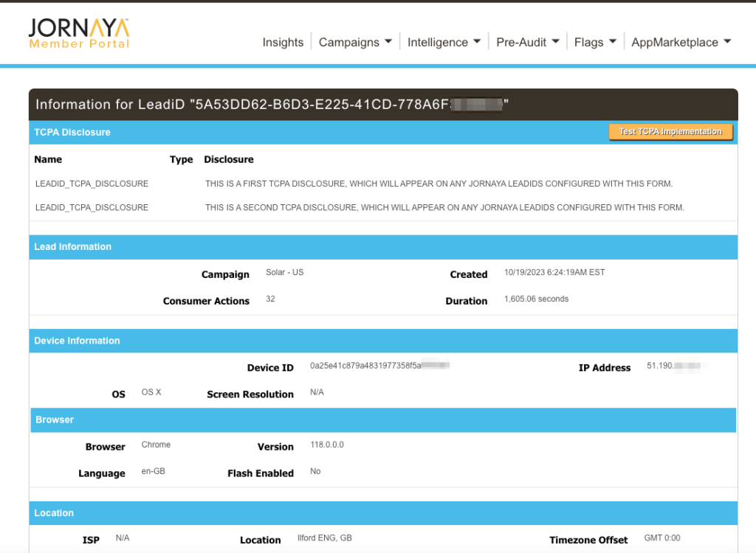Expand the Campaigns dropdown arrow

(388, 41)
